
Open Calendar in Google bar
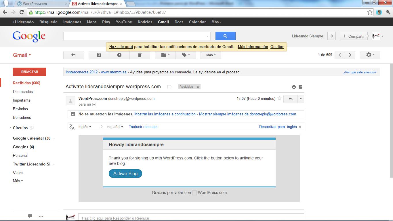coord(197,22)
